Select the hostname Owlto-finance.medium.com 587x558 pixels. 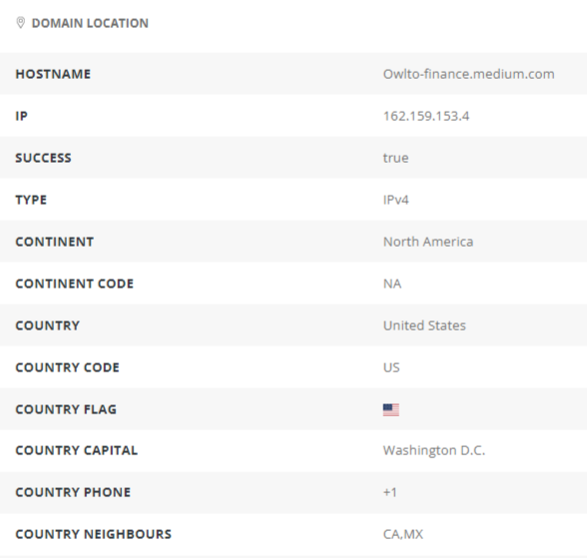pos(469,74)
